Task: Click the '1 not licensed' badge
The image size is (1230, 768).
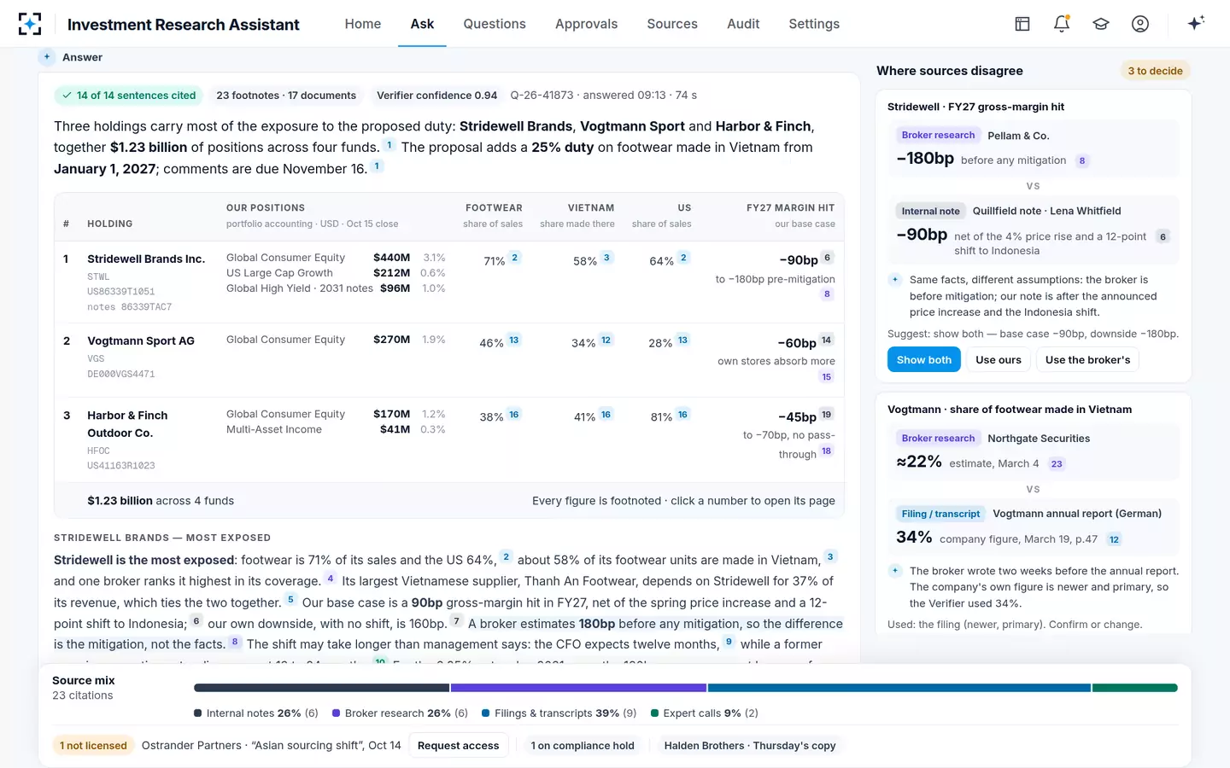Action: [93, 745]
